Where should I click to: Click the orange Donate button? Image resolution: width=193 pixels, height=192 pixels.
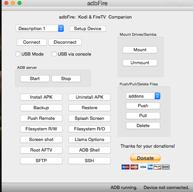(x=146, y=158)
